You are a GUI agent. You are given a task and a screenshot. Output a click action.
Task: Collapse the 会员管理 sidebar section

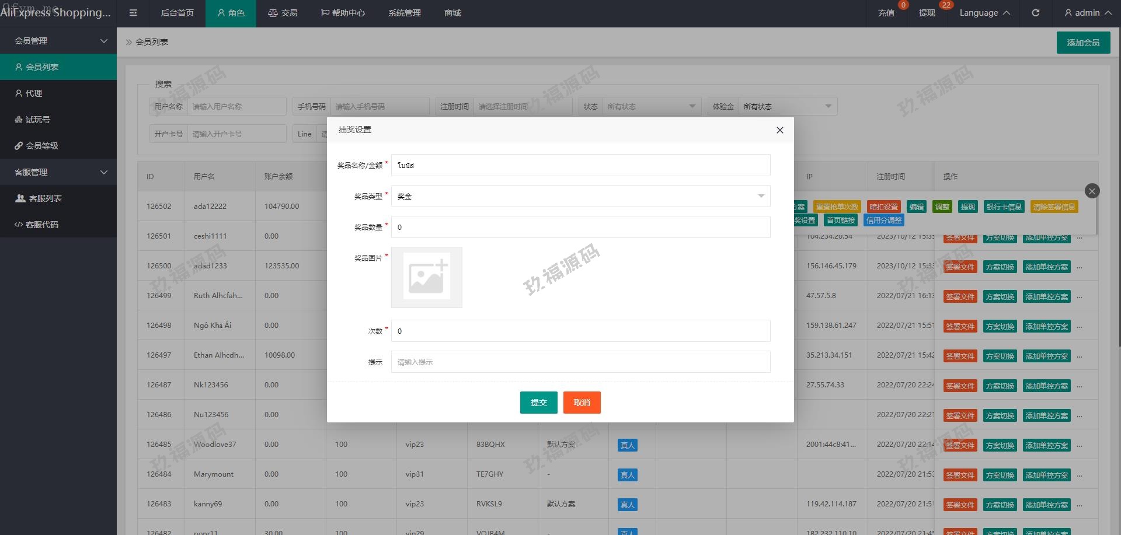(58, 41)
